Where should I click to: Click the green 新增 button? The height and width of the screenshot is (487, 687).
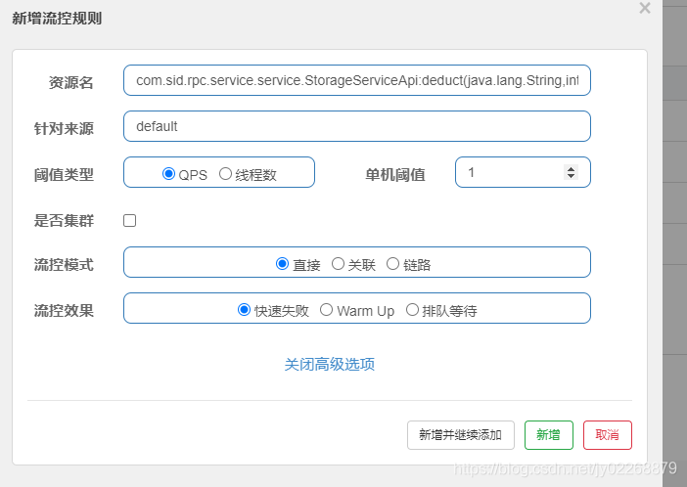pos(549,435)
